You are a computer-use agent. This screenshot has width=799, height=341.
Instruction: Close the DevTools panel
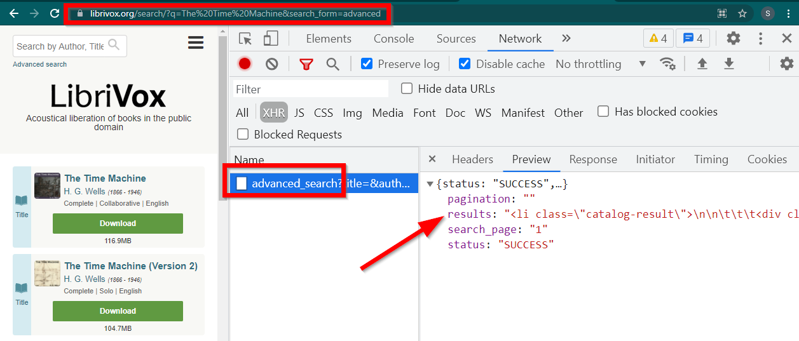pyautogui.click(x=787, y=39)
